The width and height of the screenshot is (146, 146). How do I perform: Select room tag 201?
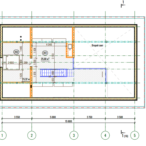point(45,53)
